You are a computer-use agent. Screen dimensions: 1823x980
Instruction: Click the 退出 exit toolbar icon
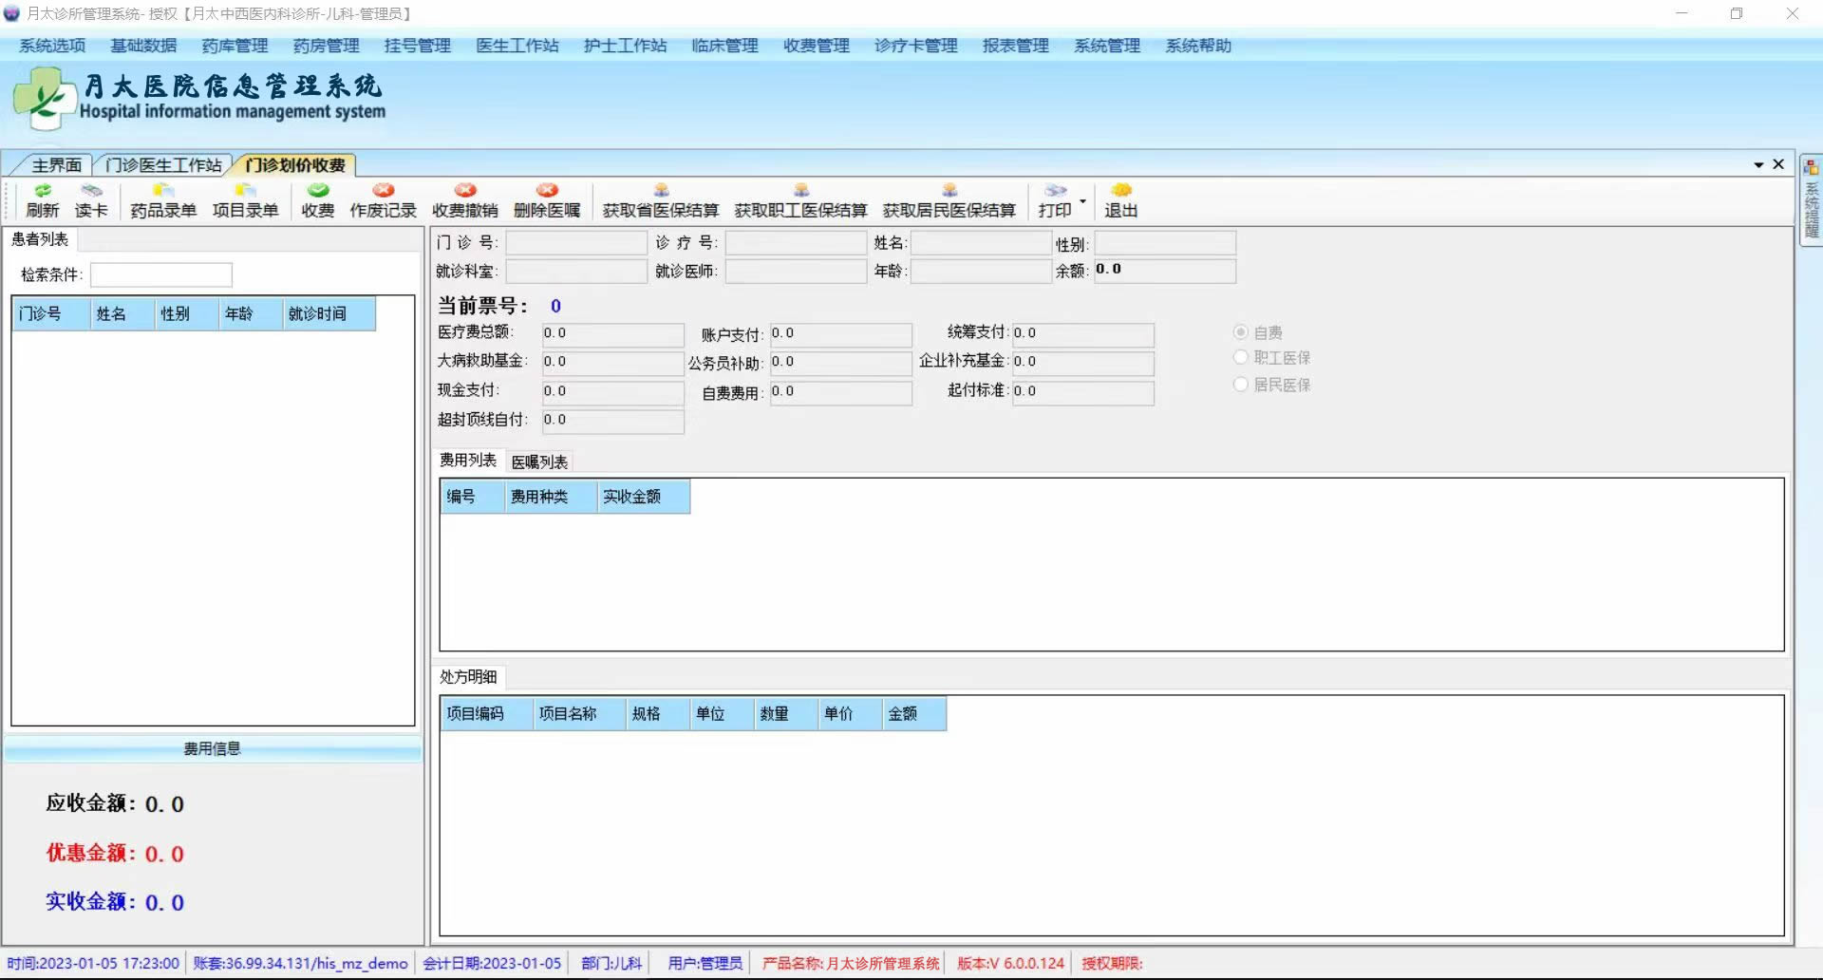click(1120, 200)
